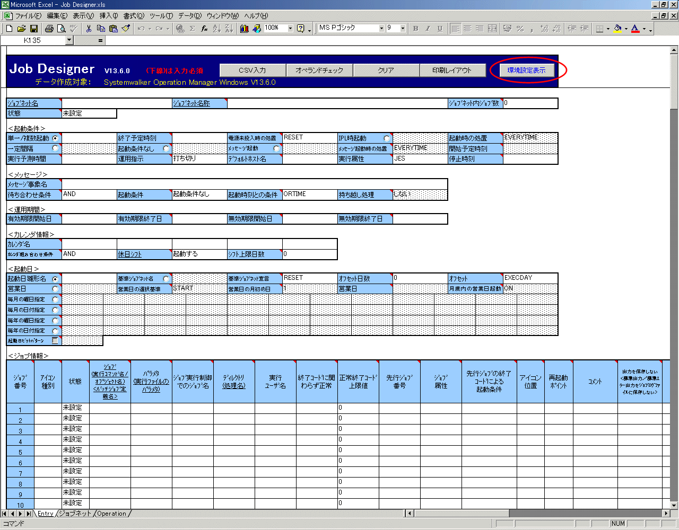This screenshot has width=679, height=530.
Task: Paste from clipboard with toolbar icon
Action: (x=114, y=29)
